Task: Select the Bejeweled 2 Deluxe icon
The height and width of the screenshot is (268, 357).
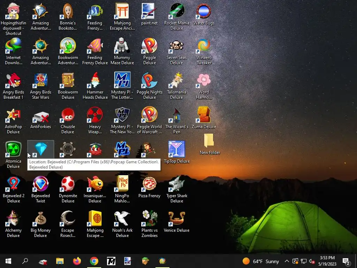Action: (13, 184)
